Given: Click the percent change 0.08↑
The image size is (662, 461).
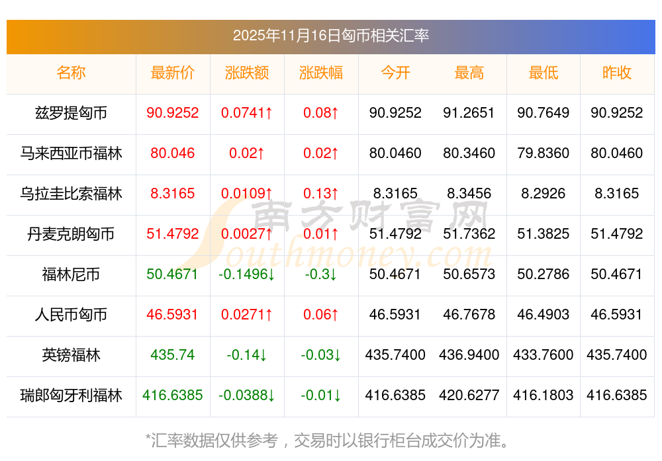Looking at the screenshot, I should (321, 112).
